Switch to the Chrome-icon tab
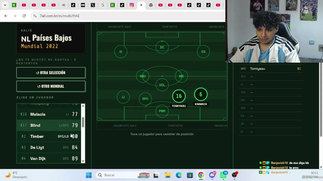 (x=151, y=5)
